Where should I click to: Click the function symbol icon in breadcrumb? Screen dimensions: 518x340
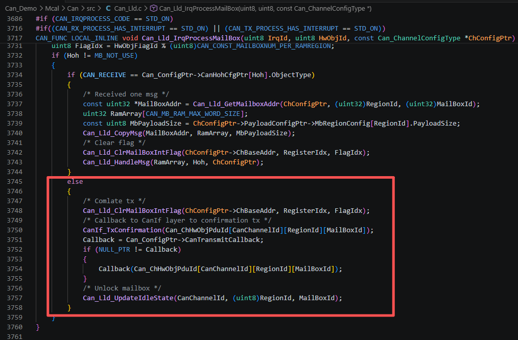tap(154, 9)
